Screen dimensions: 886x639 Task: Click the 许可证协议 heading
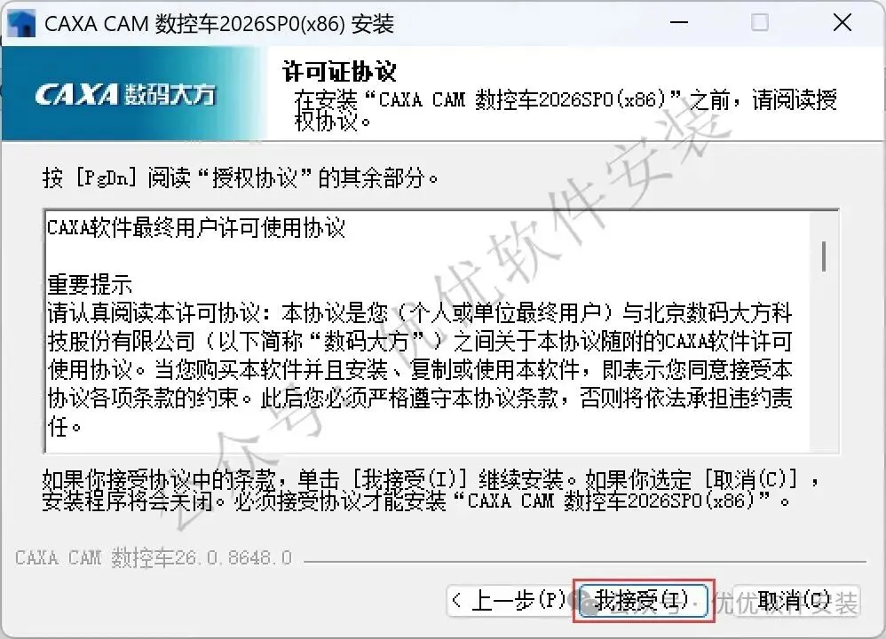(340, 72)
